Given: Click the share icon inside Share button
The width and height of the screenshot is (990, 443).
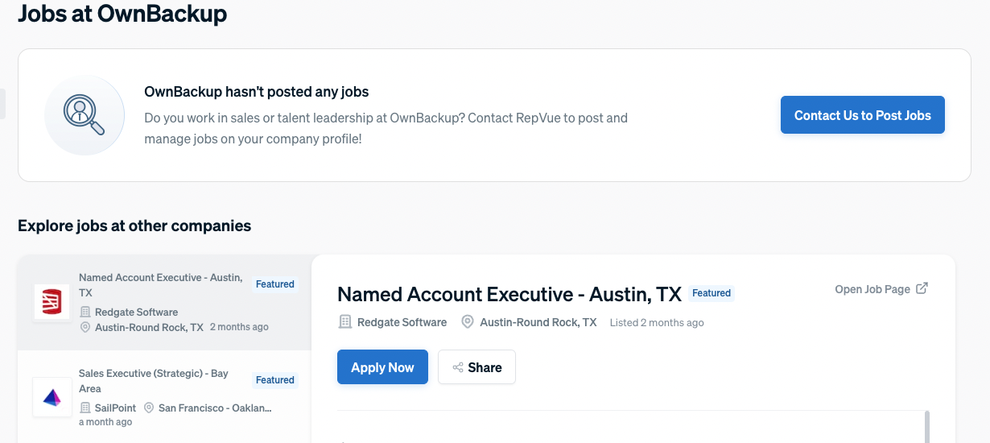Looking at the screenshot, I should point(458,367).
